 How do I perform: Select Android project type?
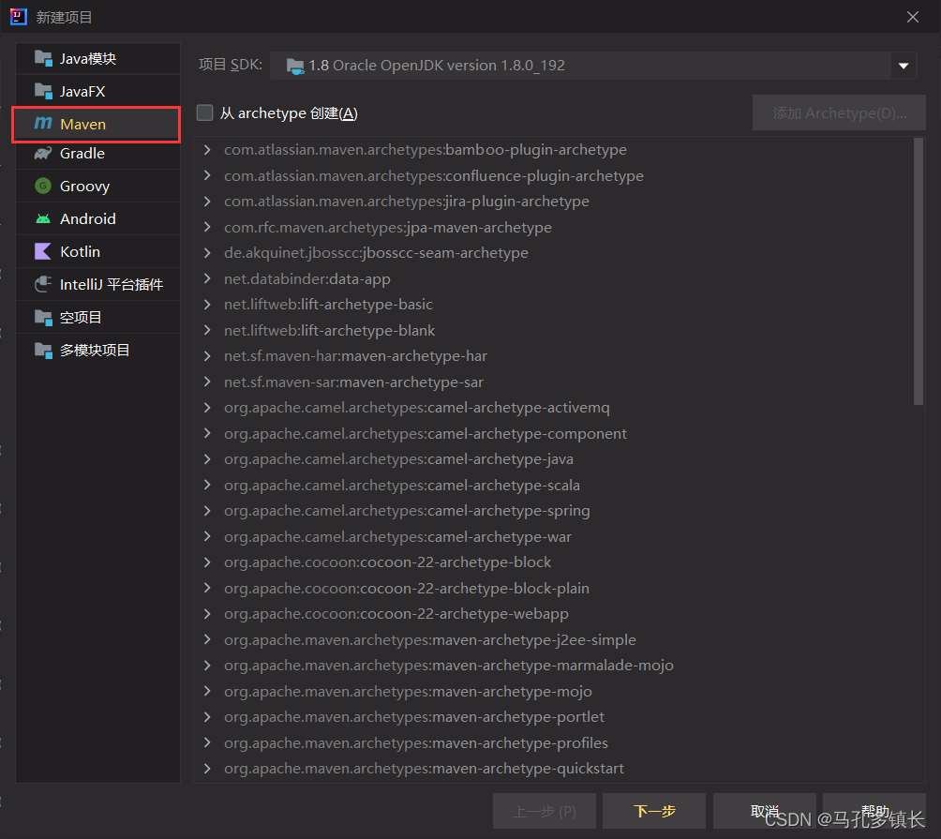point(97,218)
